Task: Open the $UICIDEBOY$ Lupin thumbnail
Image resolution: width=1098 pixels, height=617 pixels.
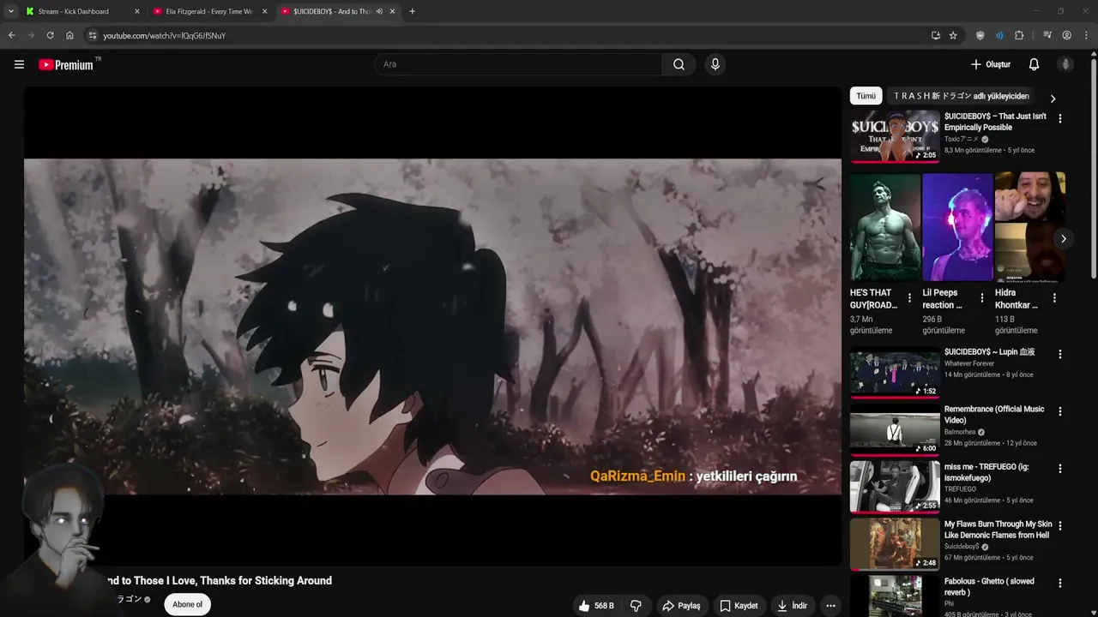Action: click(x=895, y=372)
